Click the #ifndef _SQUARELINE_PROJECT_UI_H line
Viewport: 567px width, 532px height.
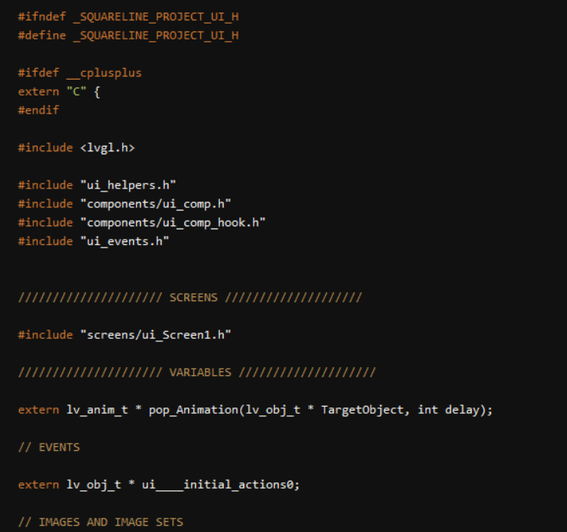click(128, 17)
